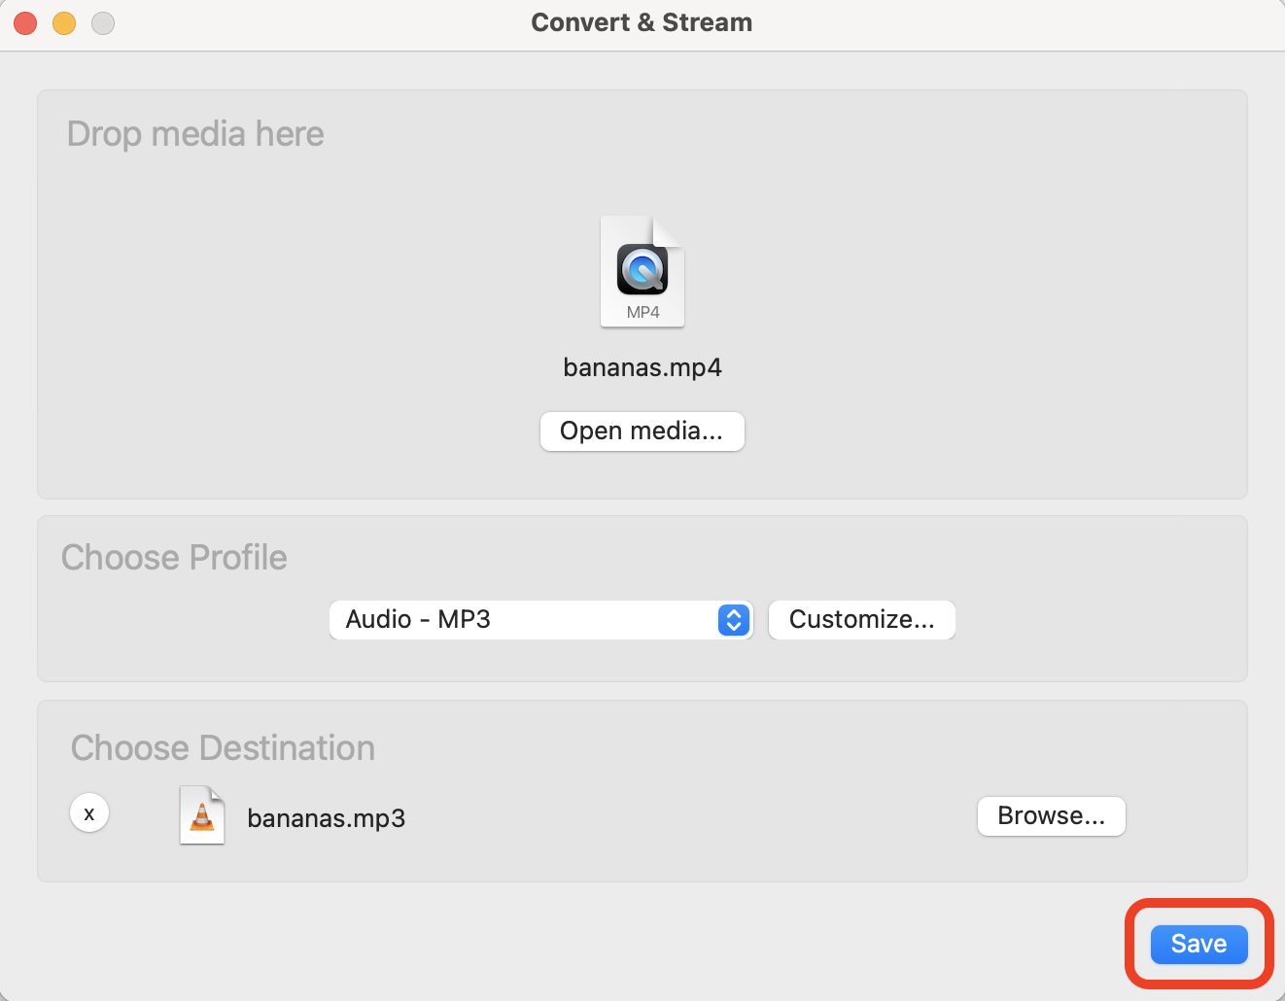Screen dimensions: 1285x1001
Task: Click the bananas.mp4 filename label
Action: [642, 367]
